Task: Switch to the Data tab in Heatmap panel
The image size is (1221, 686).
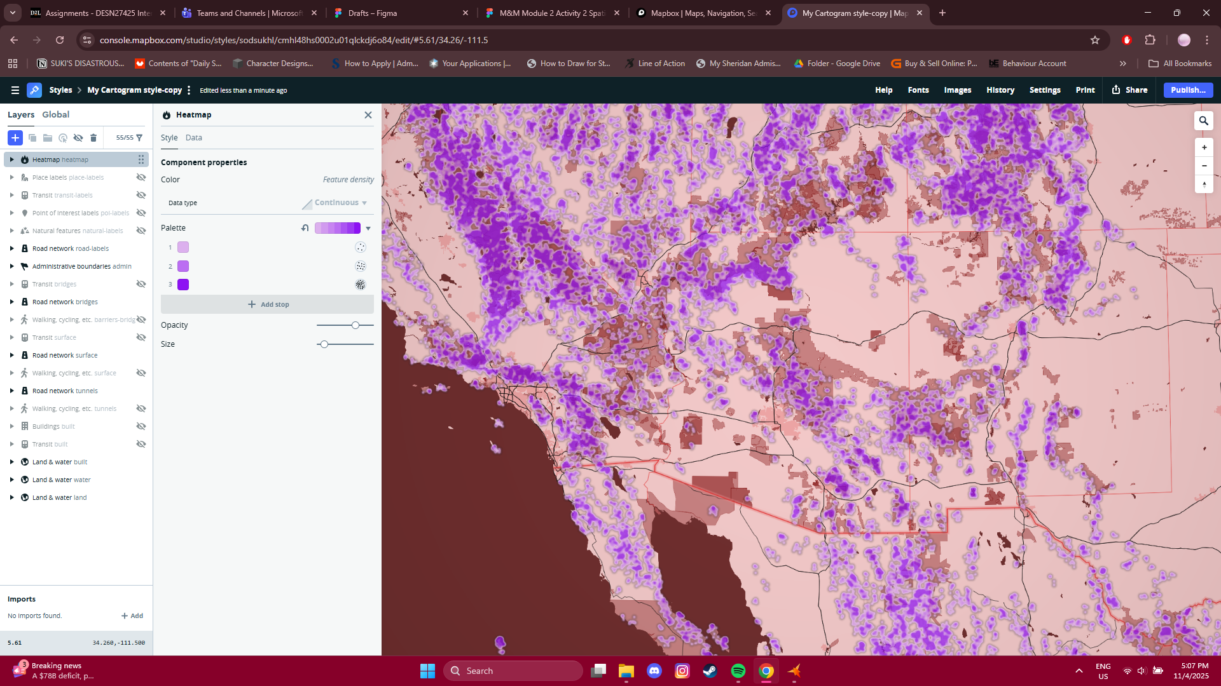Action: [194, 137]
